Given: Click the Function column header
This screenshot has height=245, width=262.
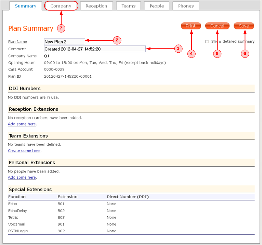Looking at the screenshot, I should click(x=17, y=197).
